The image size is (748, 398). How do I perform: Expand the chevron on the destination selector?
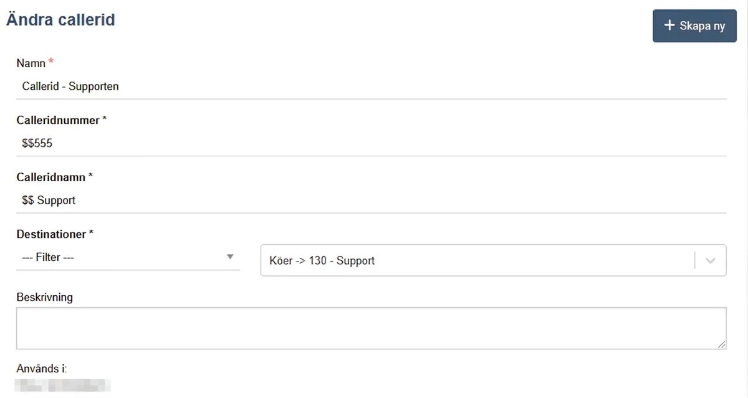(711, 261)
